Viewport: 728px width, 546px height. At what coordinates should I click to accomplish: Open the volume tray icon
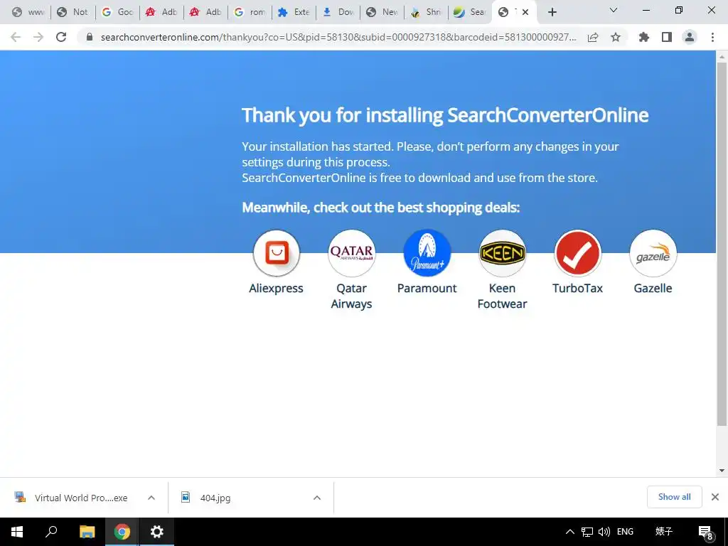(604, 532)
